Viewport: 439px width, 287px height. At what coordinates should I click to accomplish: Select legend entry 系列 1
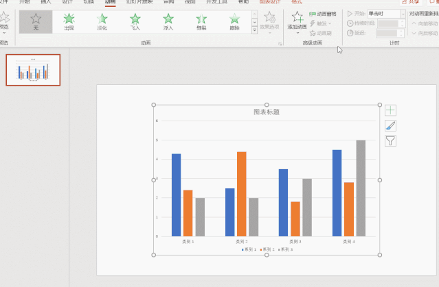tap(249, 249)
